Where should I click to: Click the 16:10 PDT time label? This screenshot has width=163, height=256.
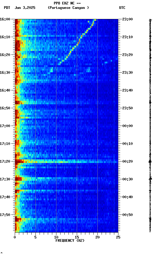(5, 37)
